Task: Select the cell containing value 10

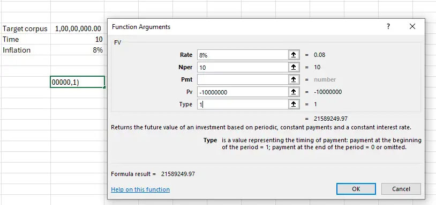Action: 78,39
